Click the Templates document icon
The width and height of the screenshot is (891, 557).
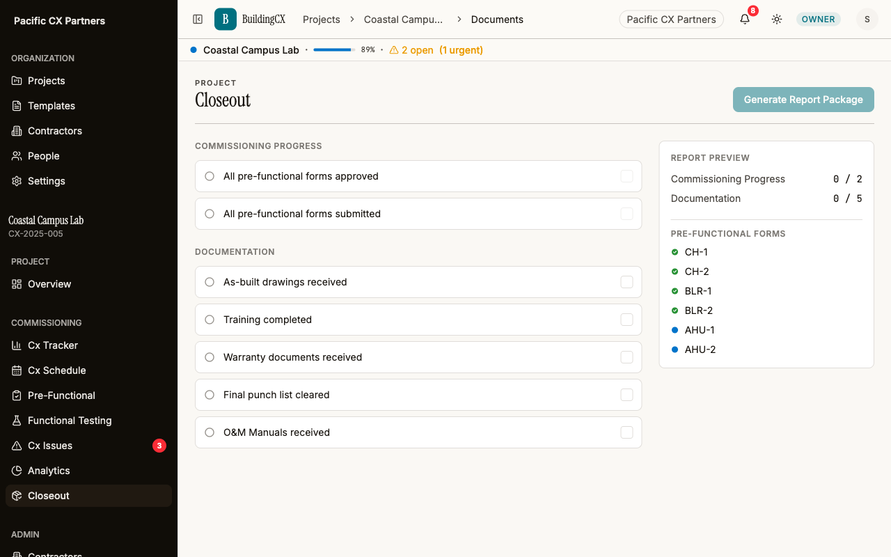coord(17,106)
